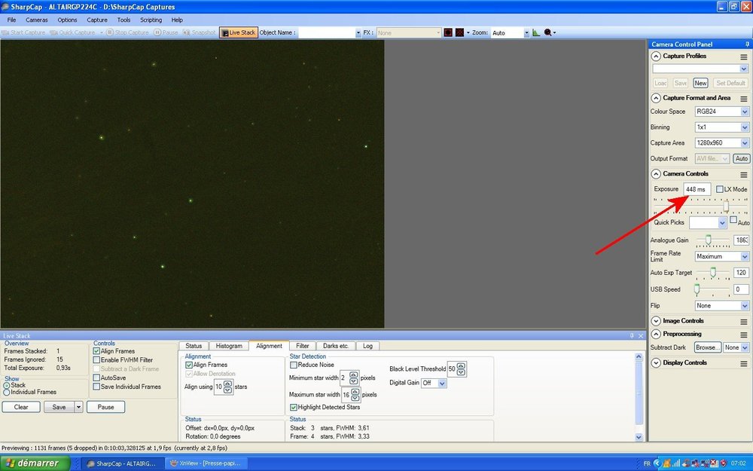Click the magnifier focus tool icon
Viewport: 753px width, 471px height.
548,32
